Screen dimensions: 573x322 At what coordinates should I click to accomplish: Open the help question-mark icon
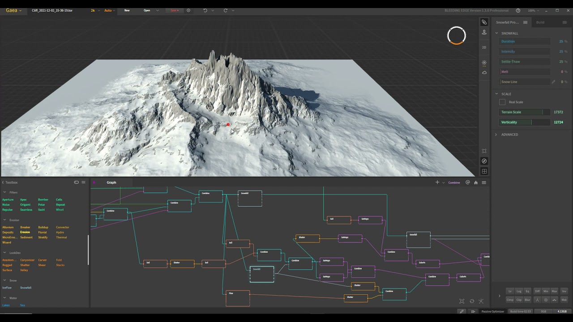[518, 10]
